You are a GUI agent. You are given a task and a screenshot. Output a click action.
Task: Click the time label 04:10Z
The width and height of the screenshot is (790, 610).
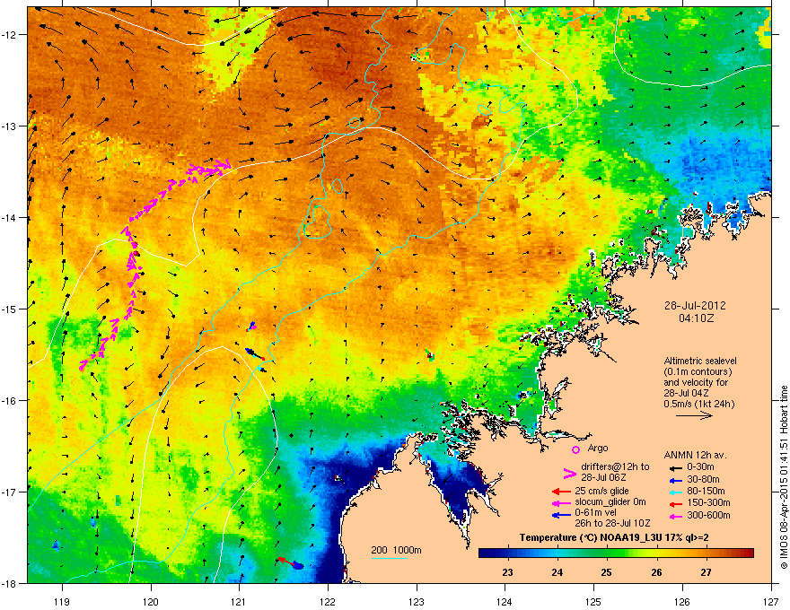697,318
